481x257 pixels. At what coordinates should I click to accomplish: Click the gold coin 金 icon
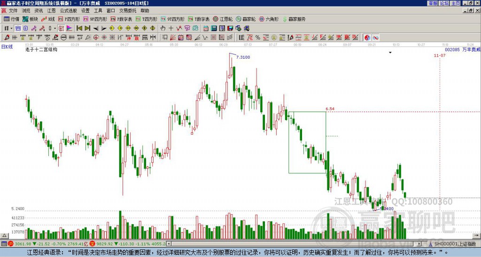(x=274, y=38)
